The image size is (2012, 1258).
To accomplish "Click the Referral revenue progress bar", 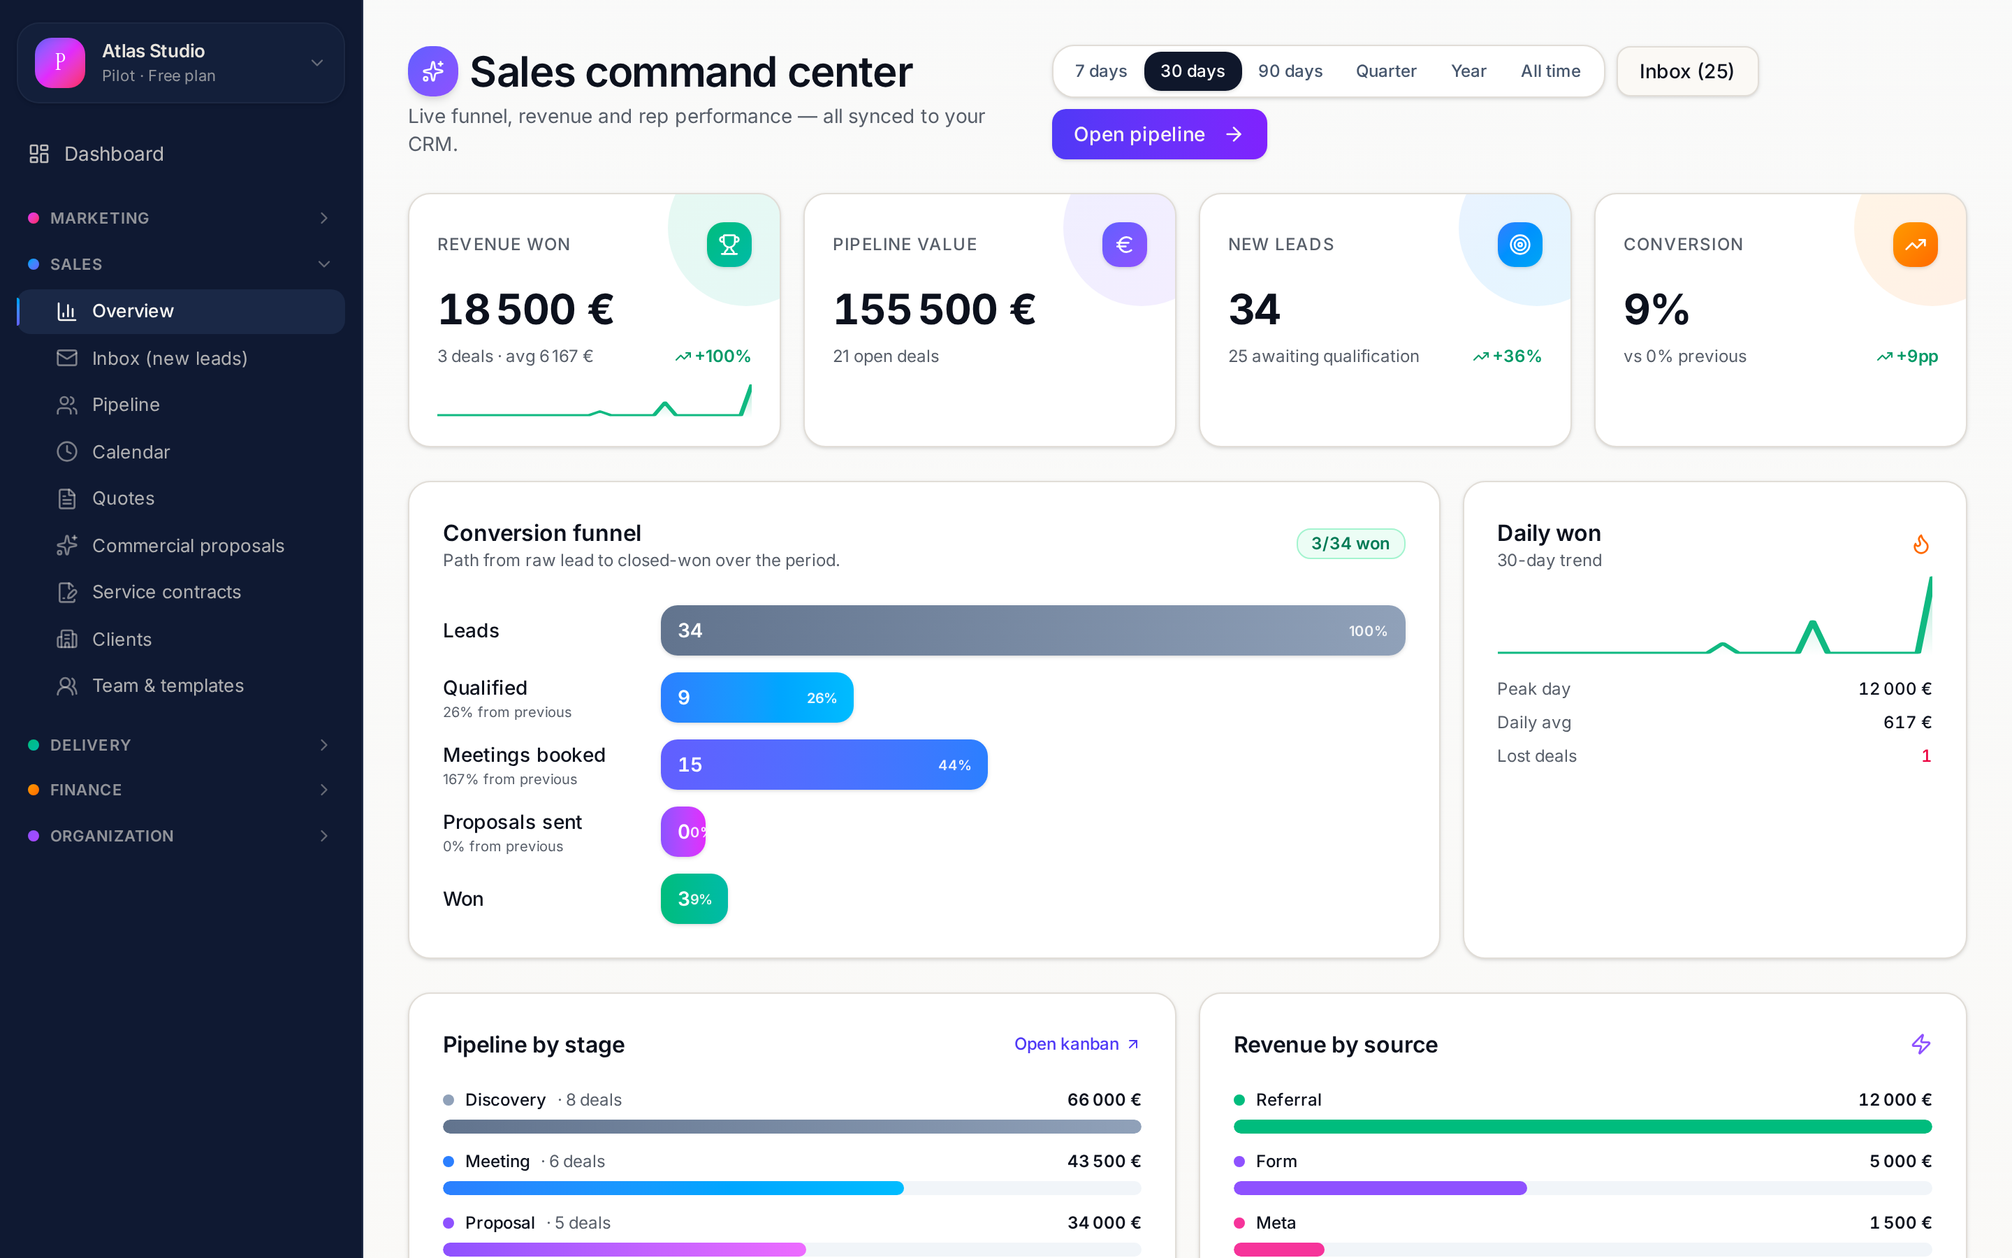I will 1582,1127.
